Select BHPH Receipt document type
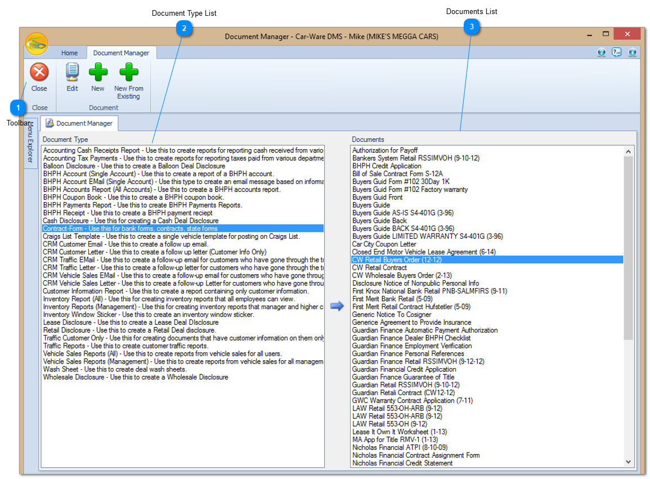Viewport: 650px width, 479px height. click(183, 213)
